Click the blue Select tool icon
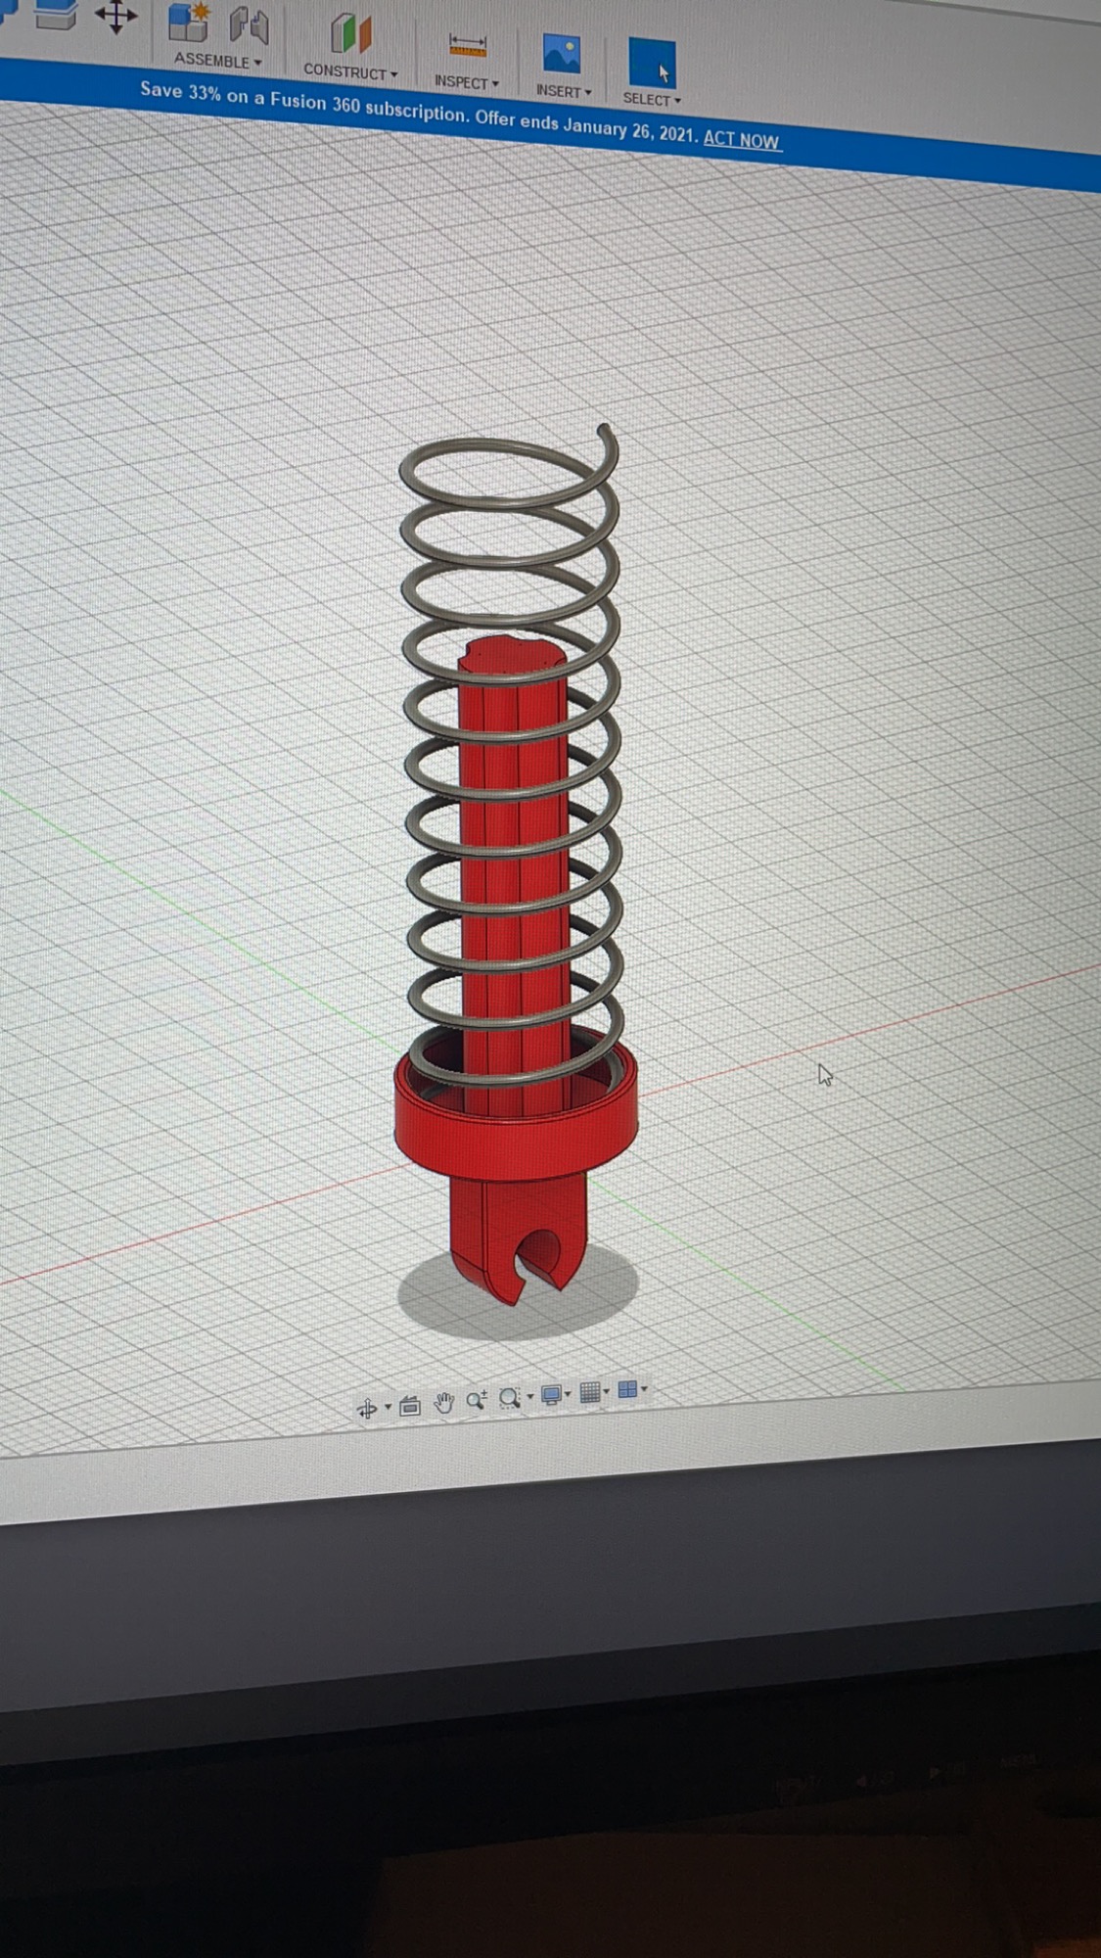The width and height of the screenshot is (1101, 1958). pos(652,63)
